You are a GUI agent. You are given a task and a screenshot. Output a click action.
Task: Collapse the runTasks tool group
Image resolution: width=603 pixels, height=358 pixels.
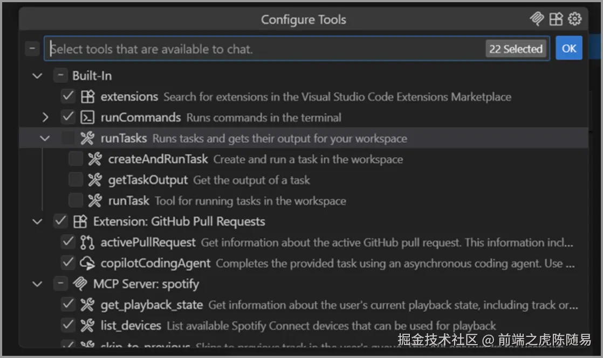point(45,138)
